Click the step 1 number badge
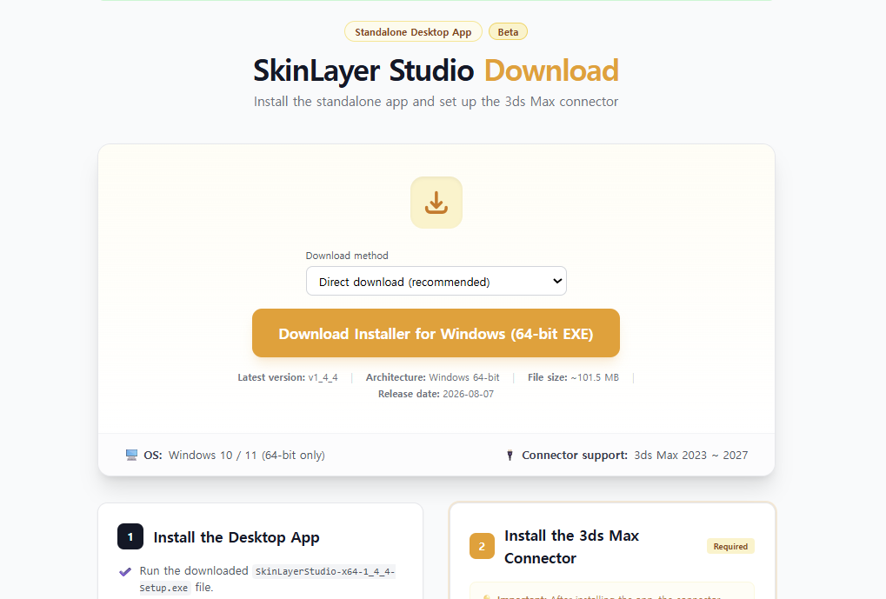This screenshot has width=886, height=599. pos(130,537)
